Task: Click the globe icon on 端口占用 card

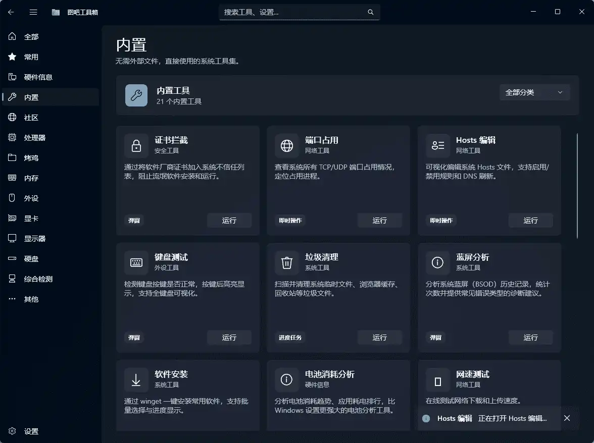Action: (x=287, y=146)
